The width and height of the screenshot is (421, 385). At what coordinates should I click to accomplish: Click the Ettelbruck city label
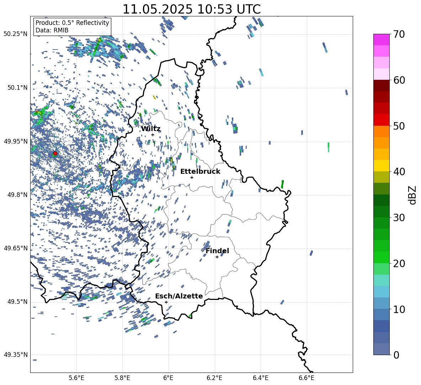200,172
